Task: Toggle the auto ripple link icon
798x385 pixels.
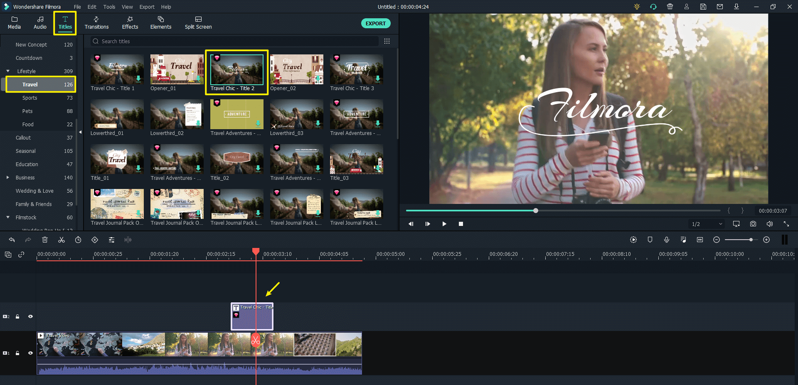Action: coord(21,255)
